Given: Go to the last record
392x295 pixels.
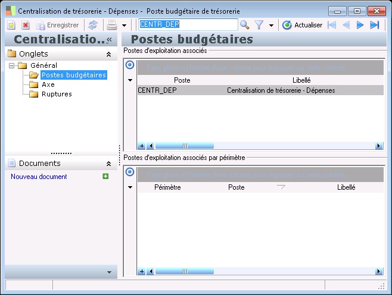Looking at the screenshot, I should pos(375,25).
